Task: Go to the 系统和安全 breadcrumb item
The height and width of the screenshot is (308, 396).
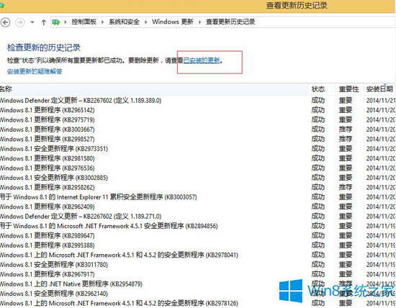Action: [x=124, y=22]
